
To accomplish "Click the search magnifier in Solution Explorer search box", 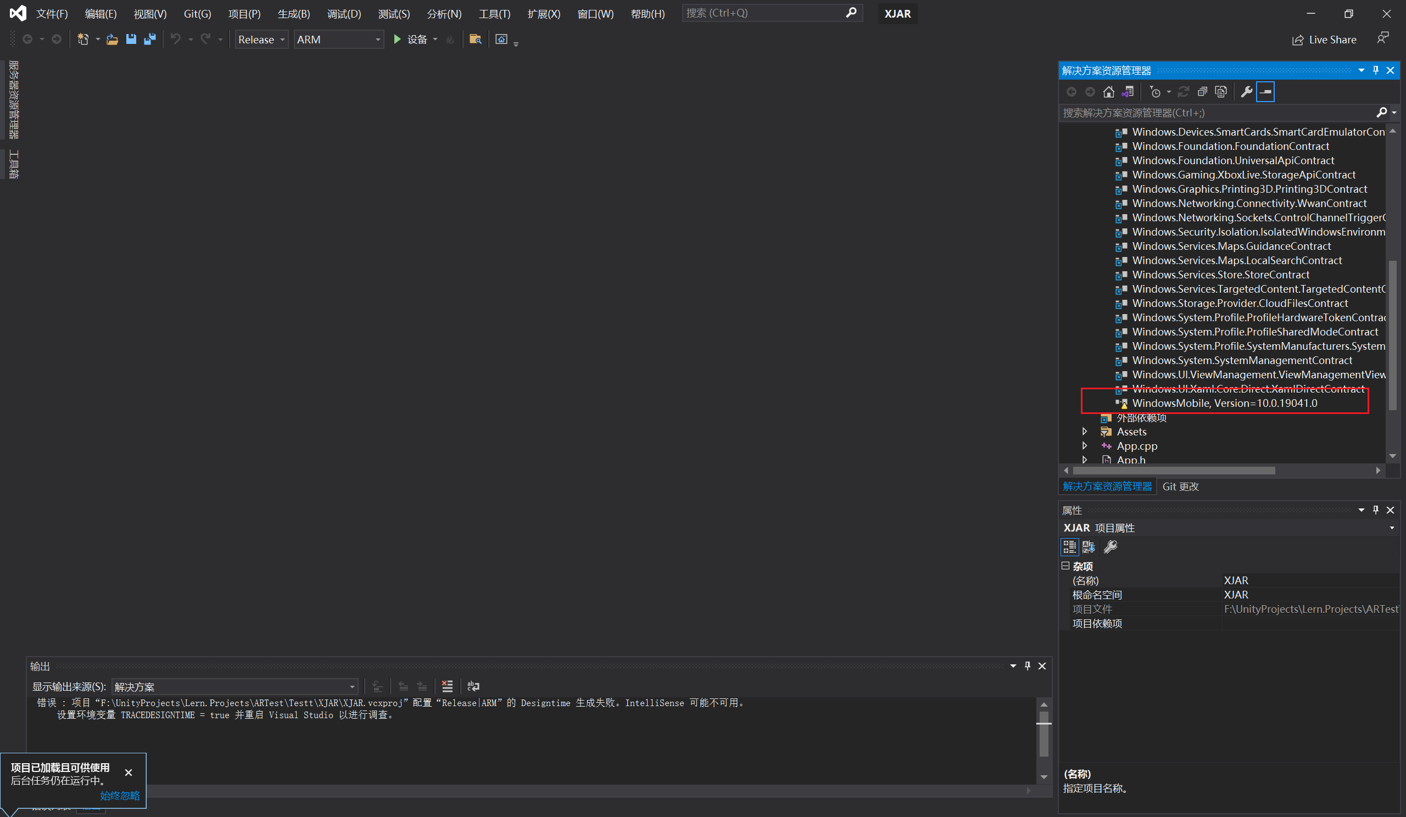I will [x=1381, y=113].
